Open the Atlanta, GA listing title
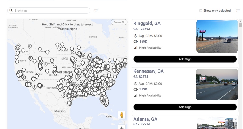Screen dimensions: 243x129 click(x=145, y=119)
